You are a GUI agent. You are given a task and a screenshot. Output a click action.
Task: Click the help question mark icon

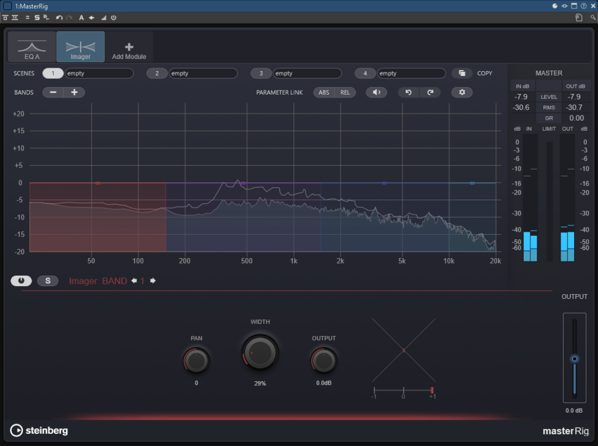pyautogui.click(x=583, y=6)
